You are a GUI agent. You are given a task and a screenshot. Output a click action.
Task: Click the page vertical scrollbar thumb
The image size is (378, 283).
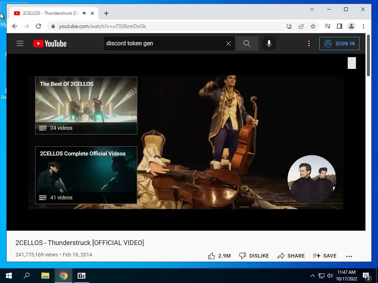pos(368,56)
